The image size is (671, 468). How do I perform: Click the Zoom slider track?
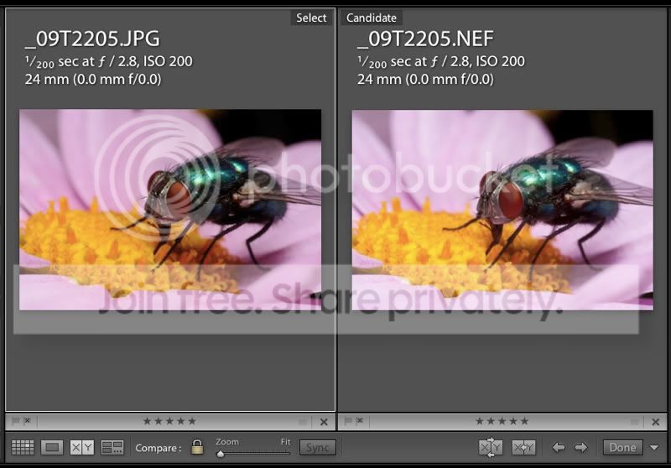tap(253, 454)
